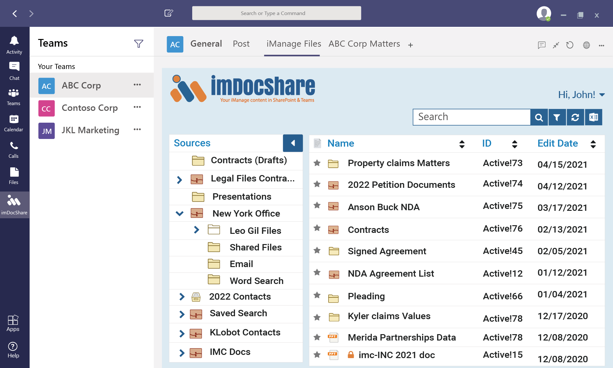Export list to Excel
This screenshot has height=368, width=613.
point(594,117)
